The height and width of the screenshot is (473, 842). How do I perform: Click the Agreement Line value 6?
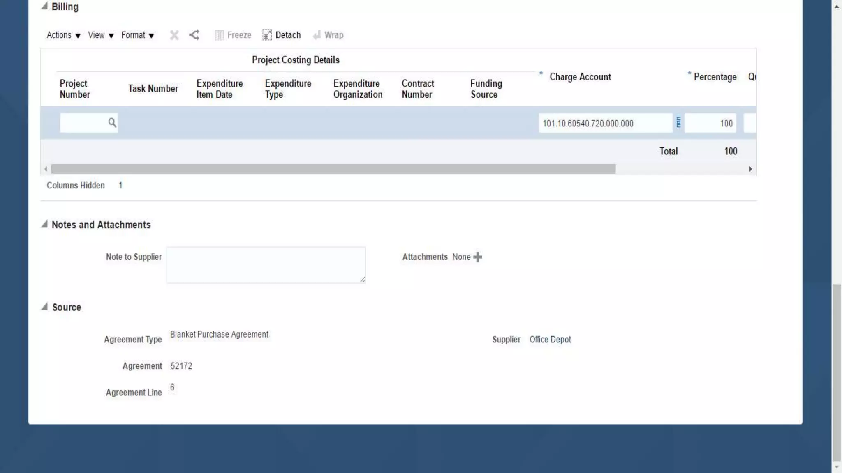pyautogui.click(x=172, y=387)
